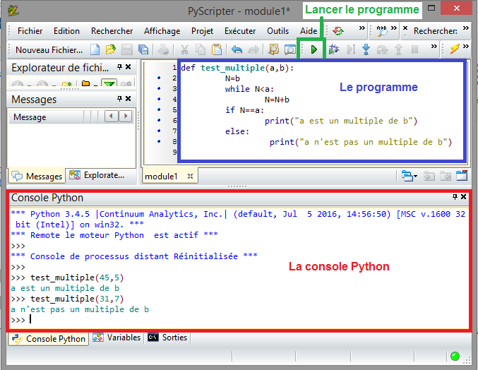This screenshot has height=370, width=478.
Task: Pin the Console Python panel
Action: (455, 197)
